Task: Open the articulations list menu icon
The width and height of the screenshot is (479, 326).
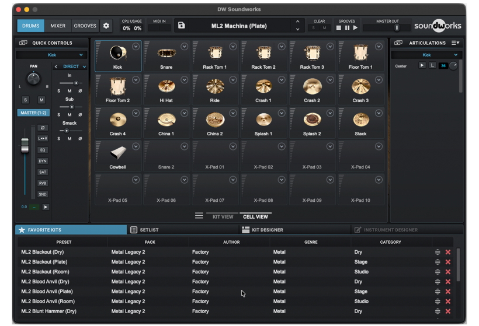Action: pyautogui.click(x=455, y=43)
